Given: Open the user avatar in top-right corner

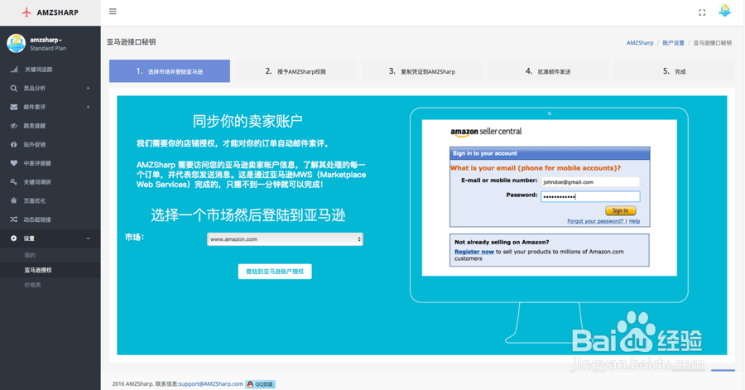Looking at the screenshot, I should (x=724, y=11).
